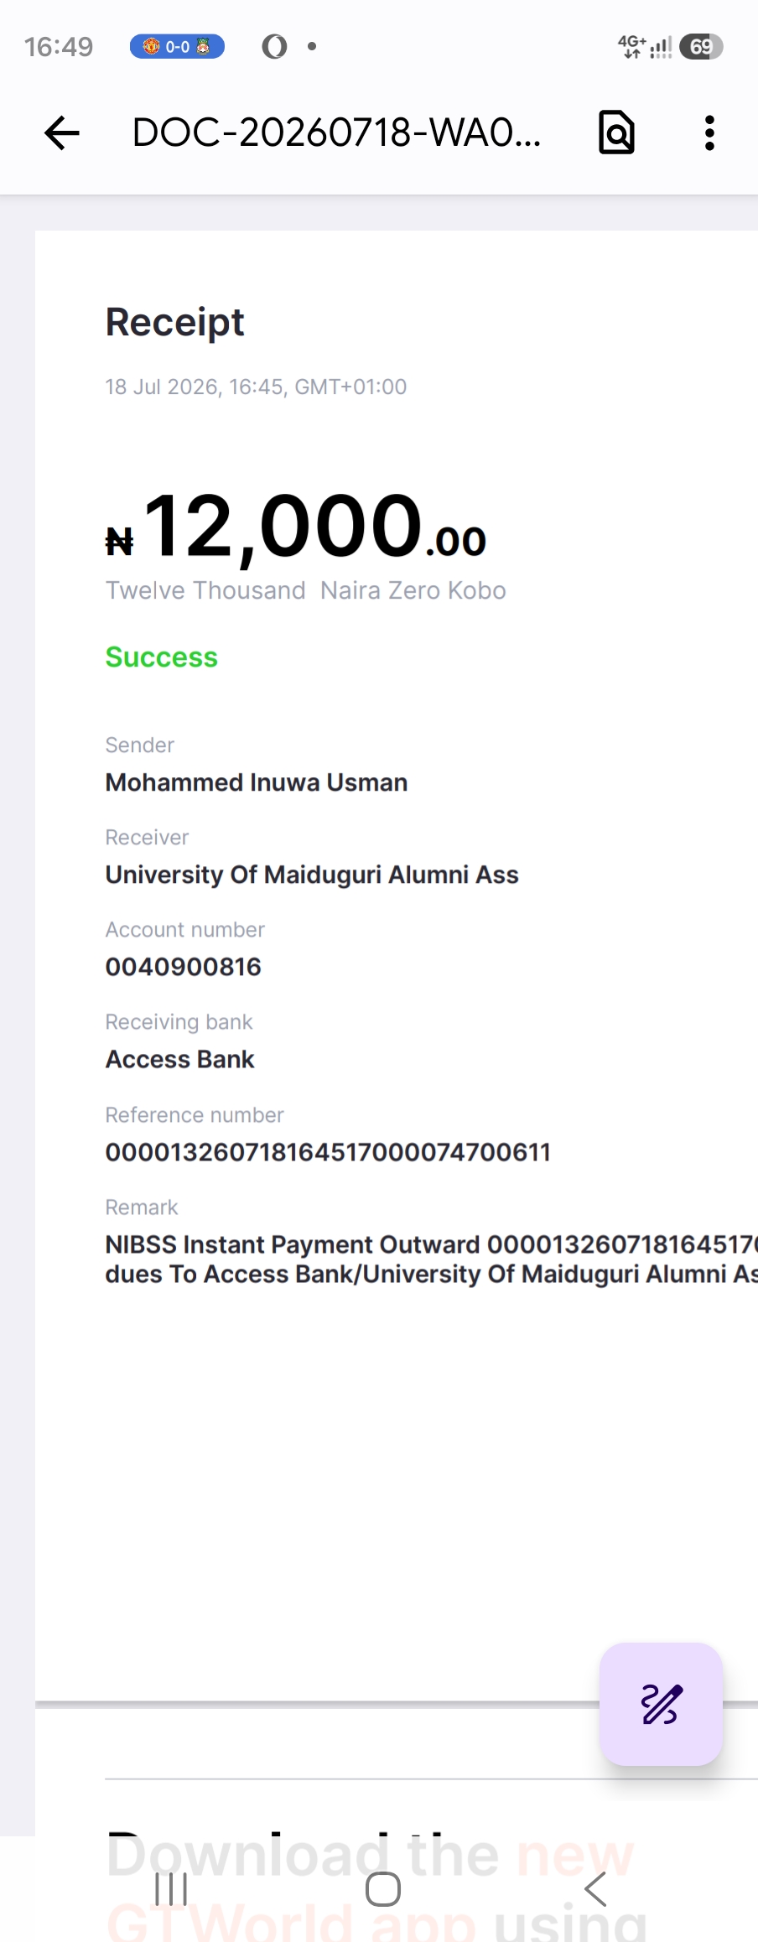Open the find-in-document search icon
The image size is (758, 1942).
pos(616,132)
